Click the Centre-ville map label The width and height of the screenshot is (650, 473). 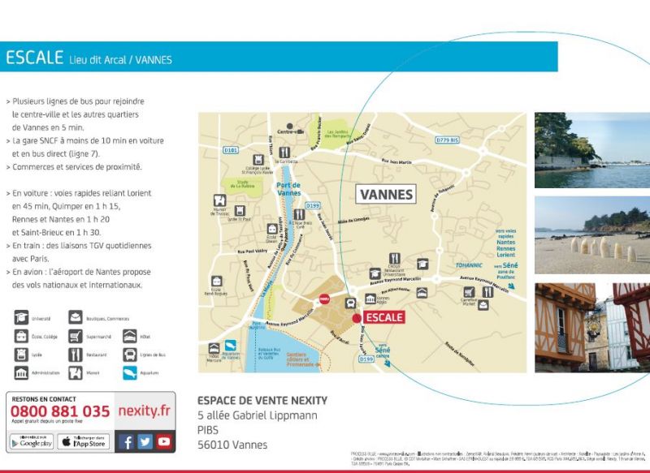click(x=290, y=131)
